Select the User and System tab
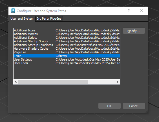The image size is (159, 122). (x=22, y=19)
